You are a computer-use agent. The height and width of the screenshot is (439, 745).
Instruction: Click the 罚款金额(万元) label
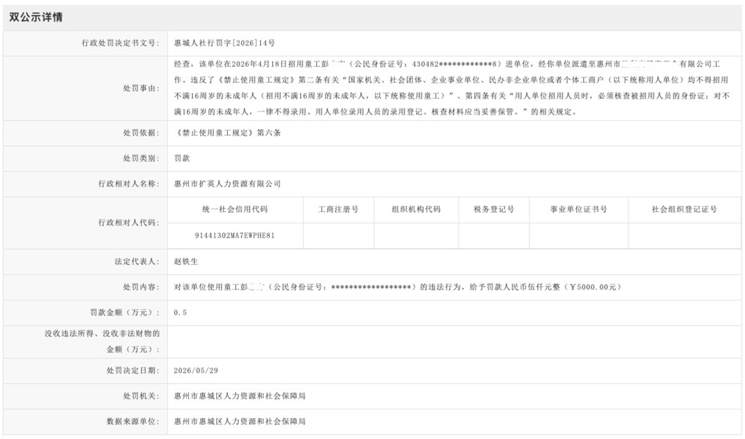pyautogui.click(x=125, y=313)
